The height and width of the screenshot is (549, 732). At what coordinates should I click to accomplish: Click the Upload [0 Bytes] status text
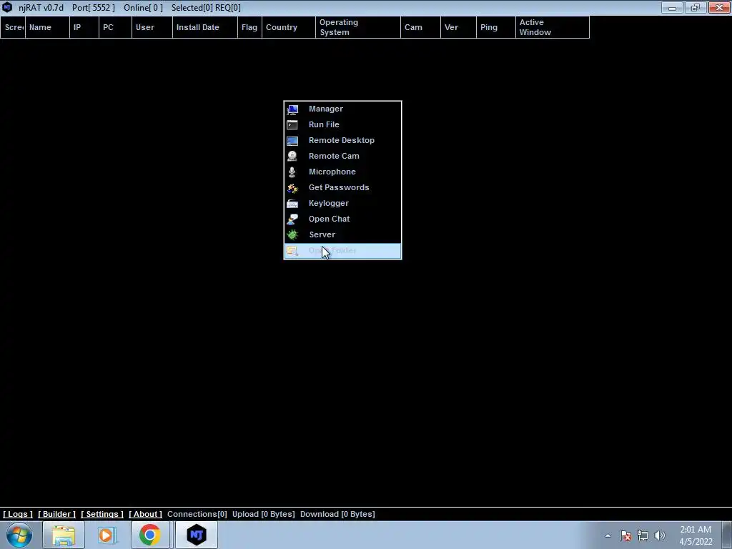coord(263,514)
